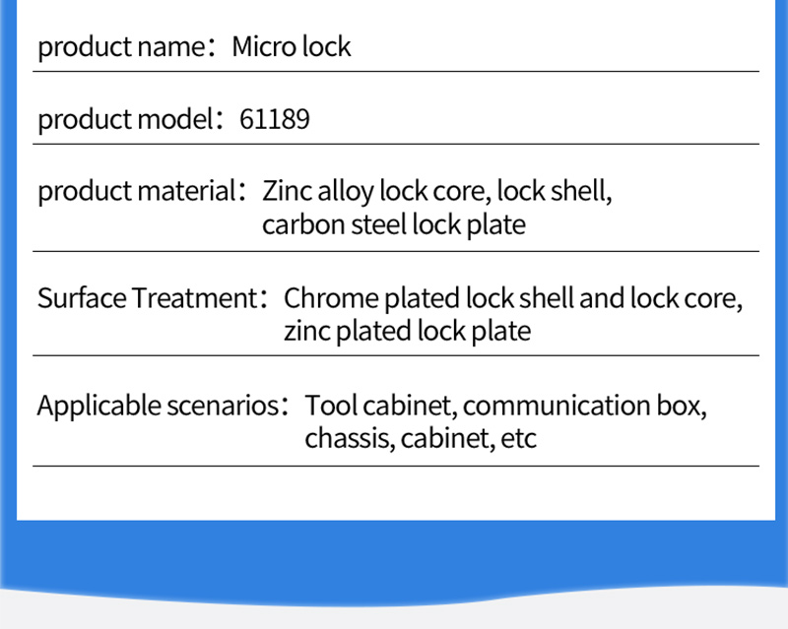Click the model number 61189
Image resolution: width=788 pixels, height=629 pixels.
(x=275, y=119)
